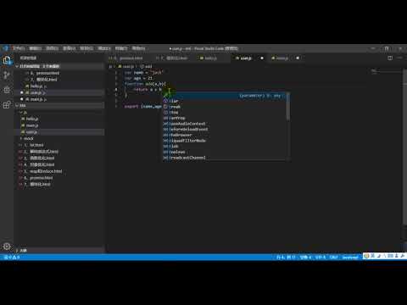Click the add function breadcrumb segment
Viewport: 407px width, 305px height.
tap(146, 67)
